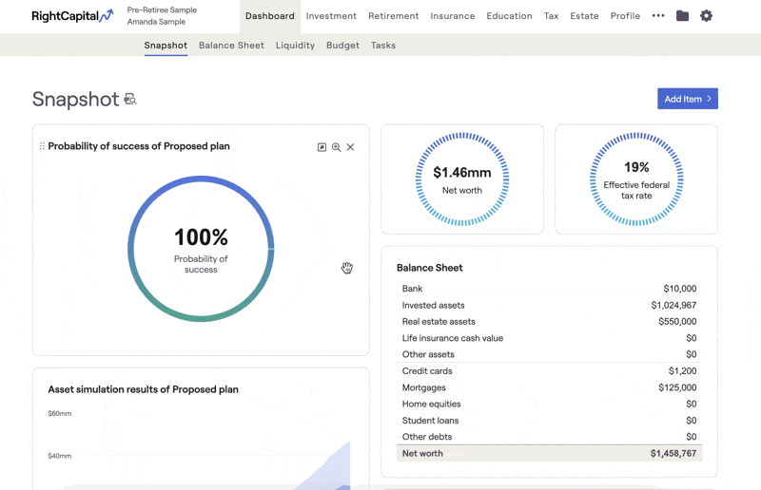761x490 pixels.
Task: Select the Credit cards row
Action: [550, 370]
